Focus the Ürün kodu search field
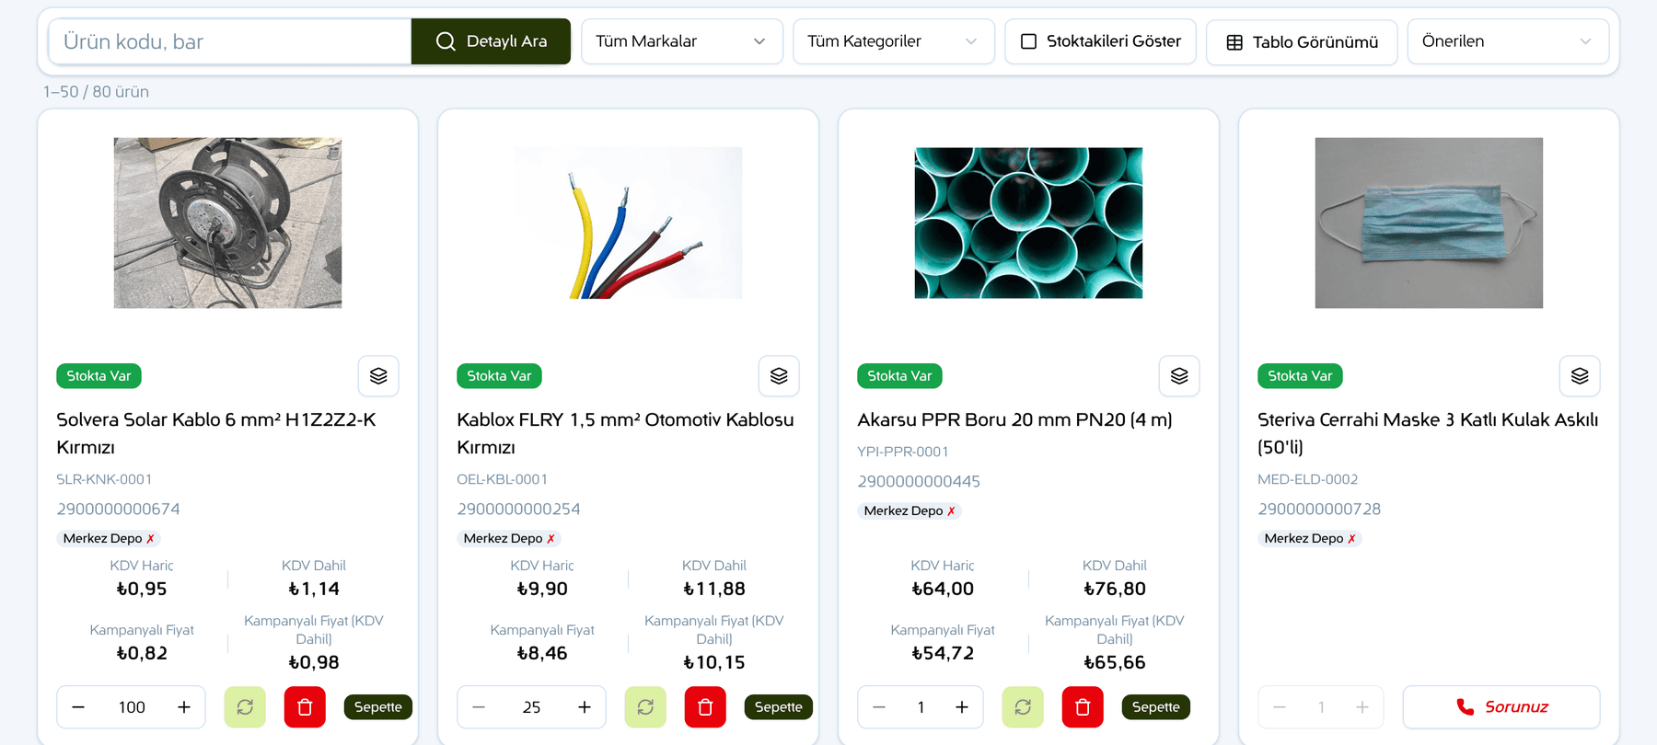 click(x=230, y=41)
